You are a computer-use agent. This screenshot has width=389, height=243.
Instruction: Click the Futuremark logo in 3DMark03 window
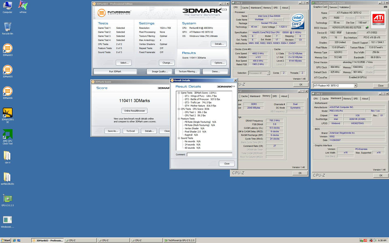click(x=115, y=12)
